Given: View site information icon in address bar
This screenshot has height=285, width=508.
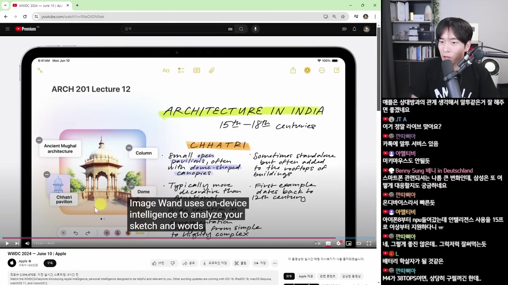Looking at the screenshot, I should click(x=36, y=17).
